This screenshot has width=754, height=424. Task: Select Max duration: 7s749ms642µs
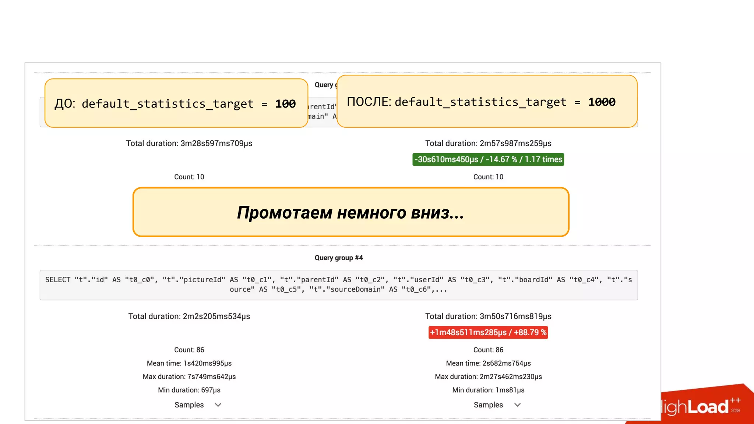(x=189, y=377)
